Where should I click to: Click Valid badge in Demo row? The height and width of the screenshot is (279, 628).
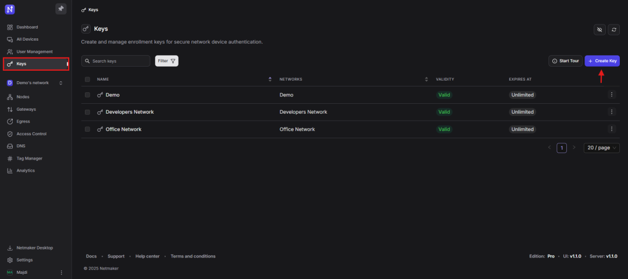[x=444, y=95]
